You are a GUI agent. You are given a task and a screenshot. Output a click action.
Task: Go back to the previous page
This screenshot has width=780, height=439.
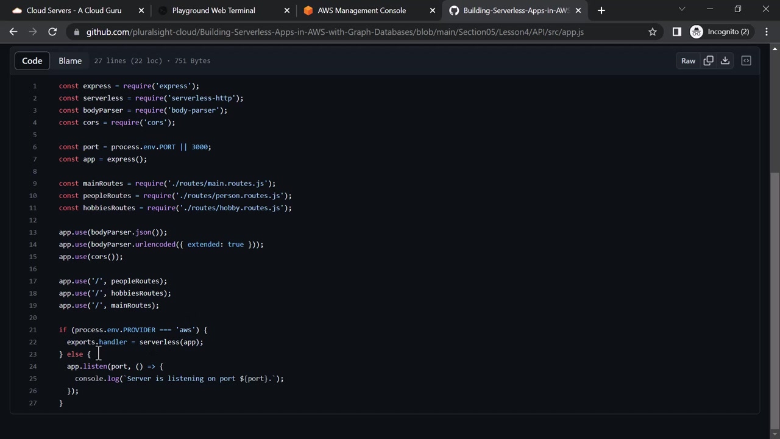coord(13,32)
